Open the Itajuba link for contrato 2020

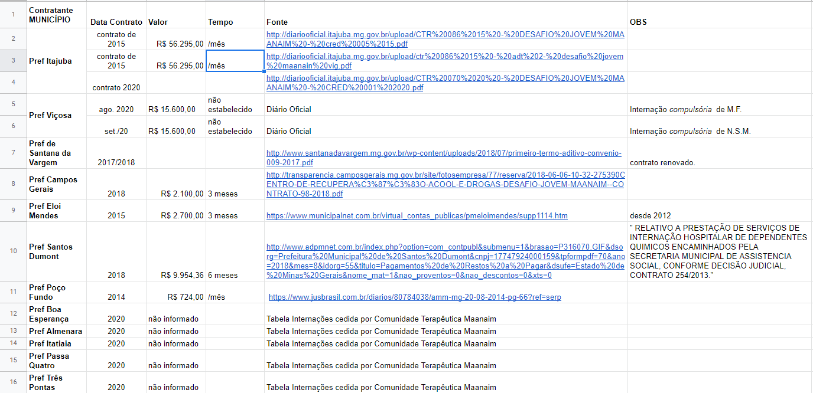(x=445, y=83)
